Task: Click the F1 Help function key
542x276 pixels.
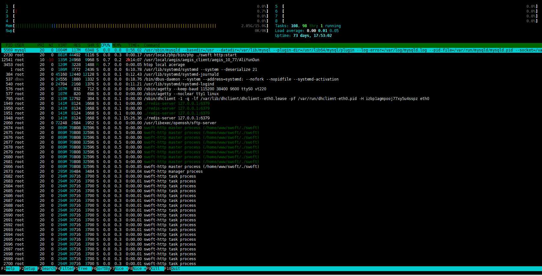Action: click(x=10, y=269)
